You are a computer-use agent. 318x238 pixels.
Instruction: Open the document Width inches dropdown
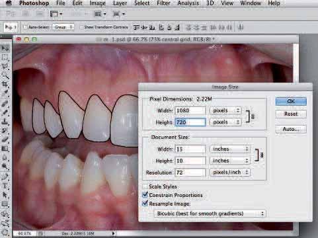[x=230, y=149]
